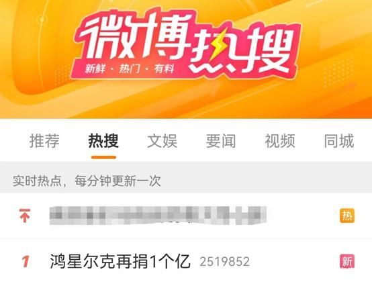Screen dimensions: 372x282
Task: Tap the dotted pattern on the banner's right
Action: click(x=339, y=71)
